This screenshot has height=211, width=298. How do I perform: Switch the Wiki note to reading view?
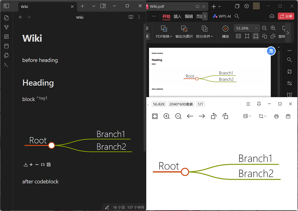(x=131, y=17)
